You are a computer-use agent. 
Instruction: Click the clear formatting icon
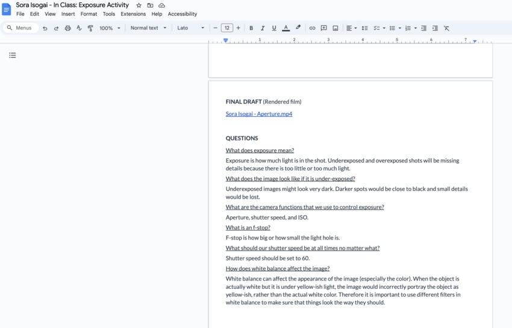(x=446, y=28)
